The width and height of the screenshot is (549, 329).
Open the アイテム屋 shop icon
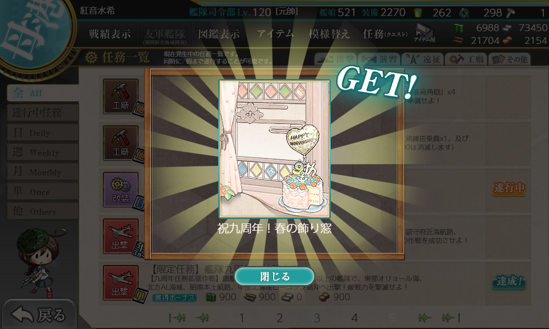pos(424,33)
